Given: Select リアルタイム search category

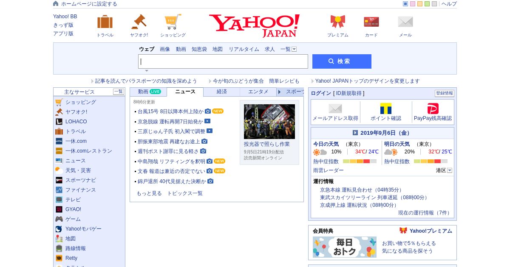Looking at the screenshot, I should (244, 49).
